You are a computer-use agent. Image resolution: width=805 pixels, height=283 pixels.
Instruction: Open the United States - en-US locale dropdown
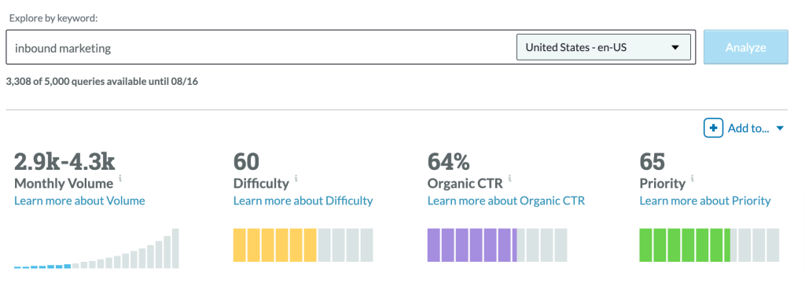[x=603, y=47]
